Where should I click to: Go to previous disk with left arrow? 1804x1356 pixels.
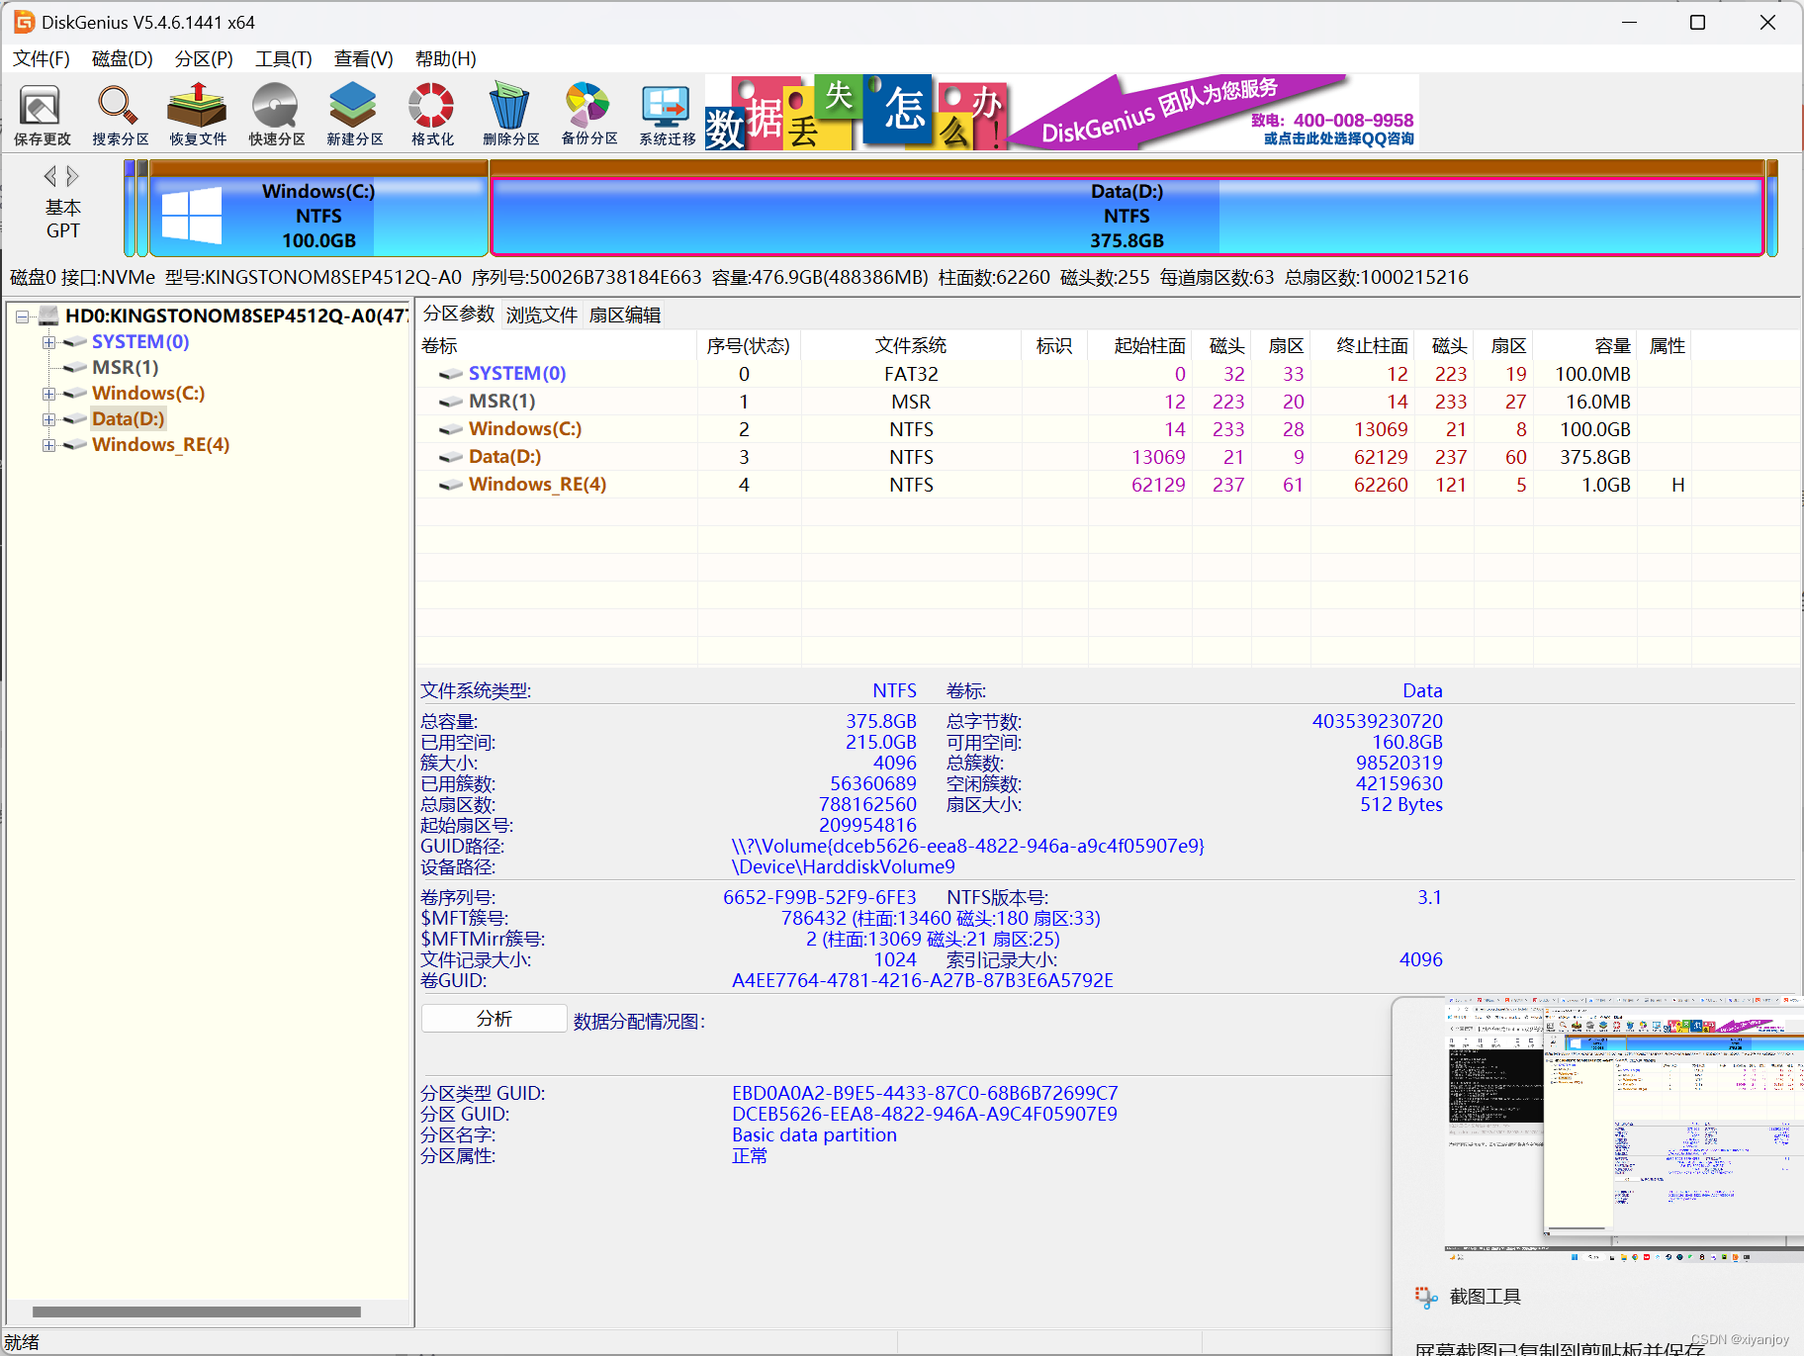point(50,176)
